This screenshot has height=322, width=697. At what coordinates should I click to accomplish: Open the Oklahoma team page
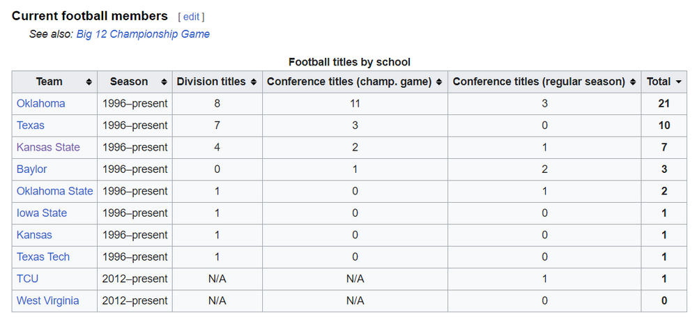41,104
